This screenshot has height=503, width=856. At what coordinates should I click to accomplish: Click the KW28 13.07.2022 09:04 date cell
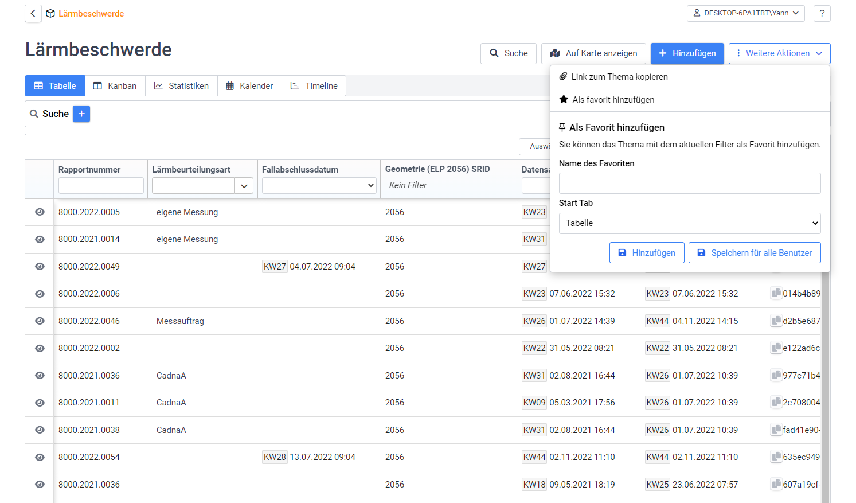(x=309, y=457)
